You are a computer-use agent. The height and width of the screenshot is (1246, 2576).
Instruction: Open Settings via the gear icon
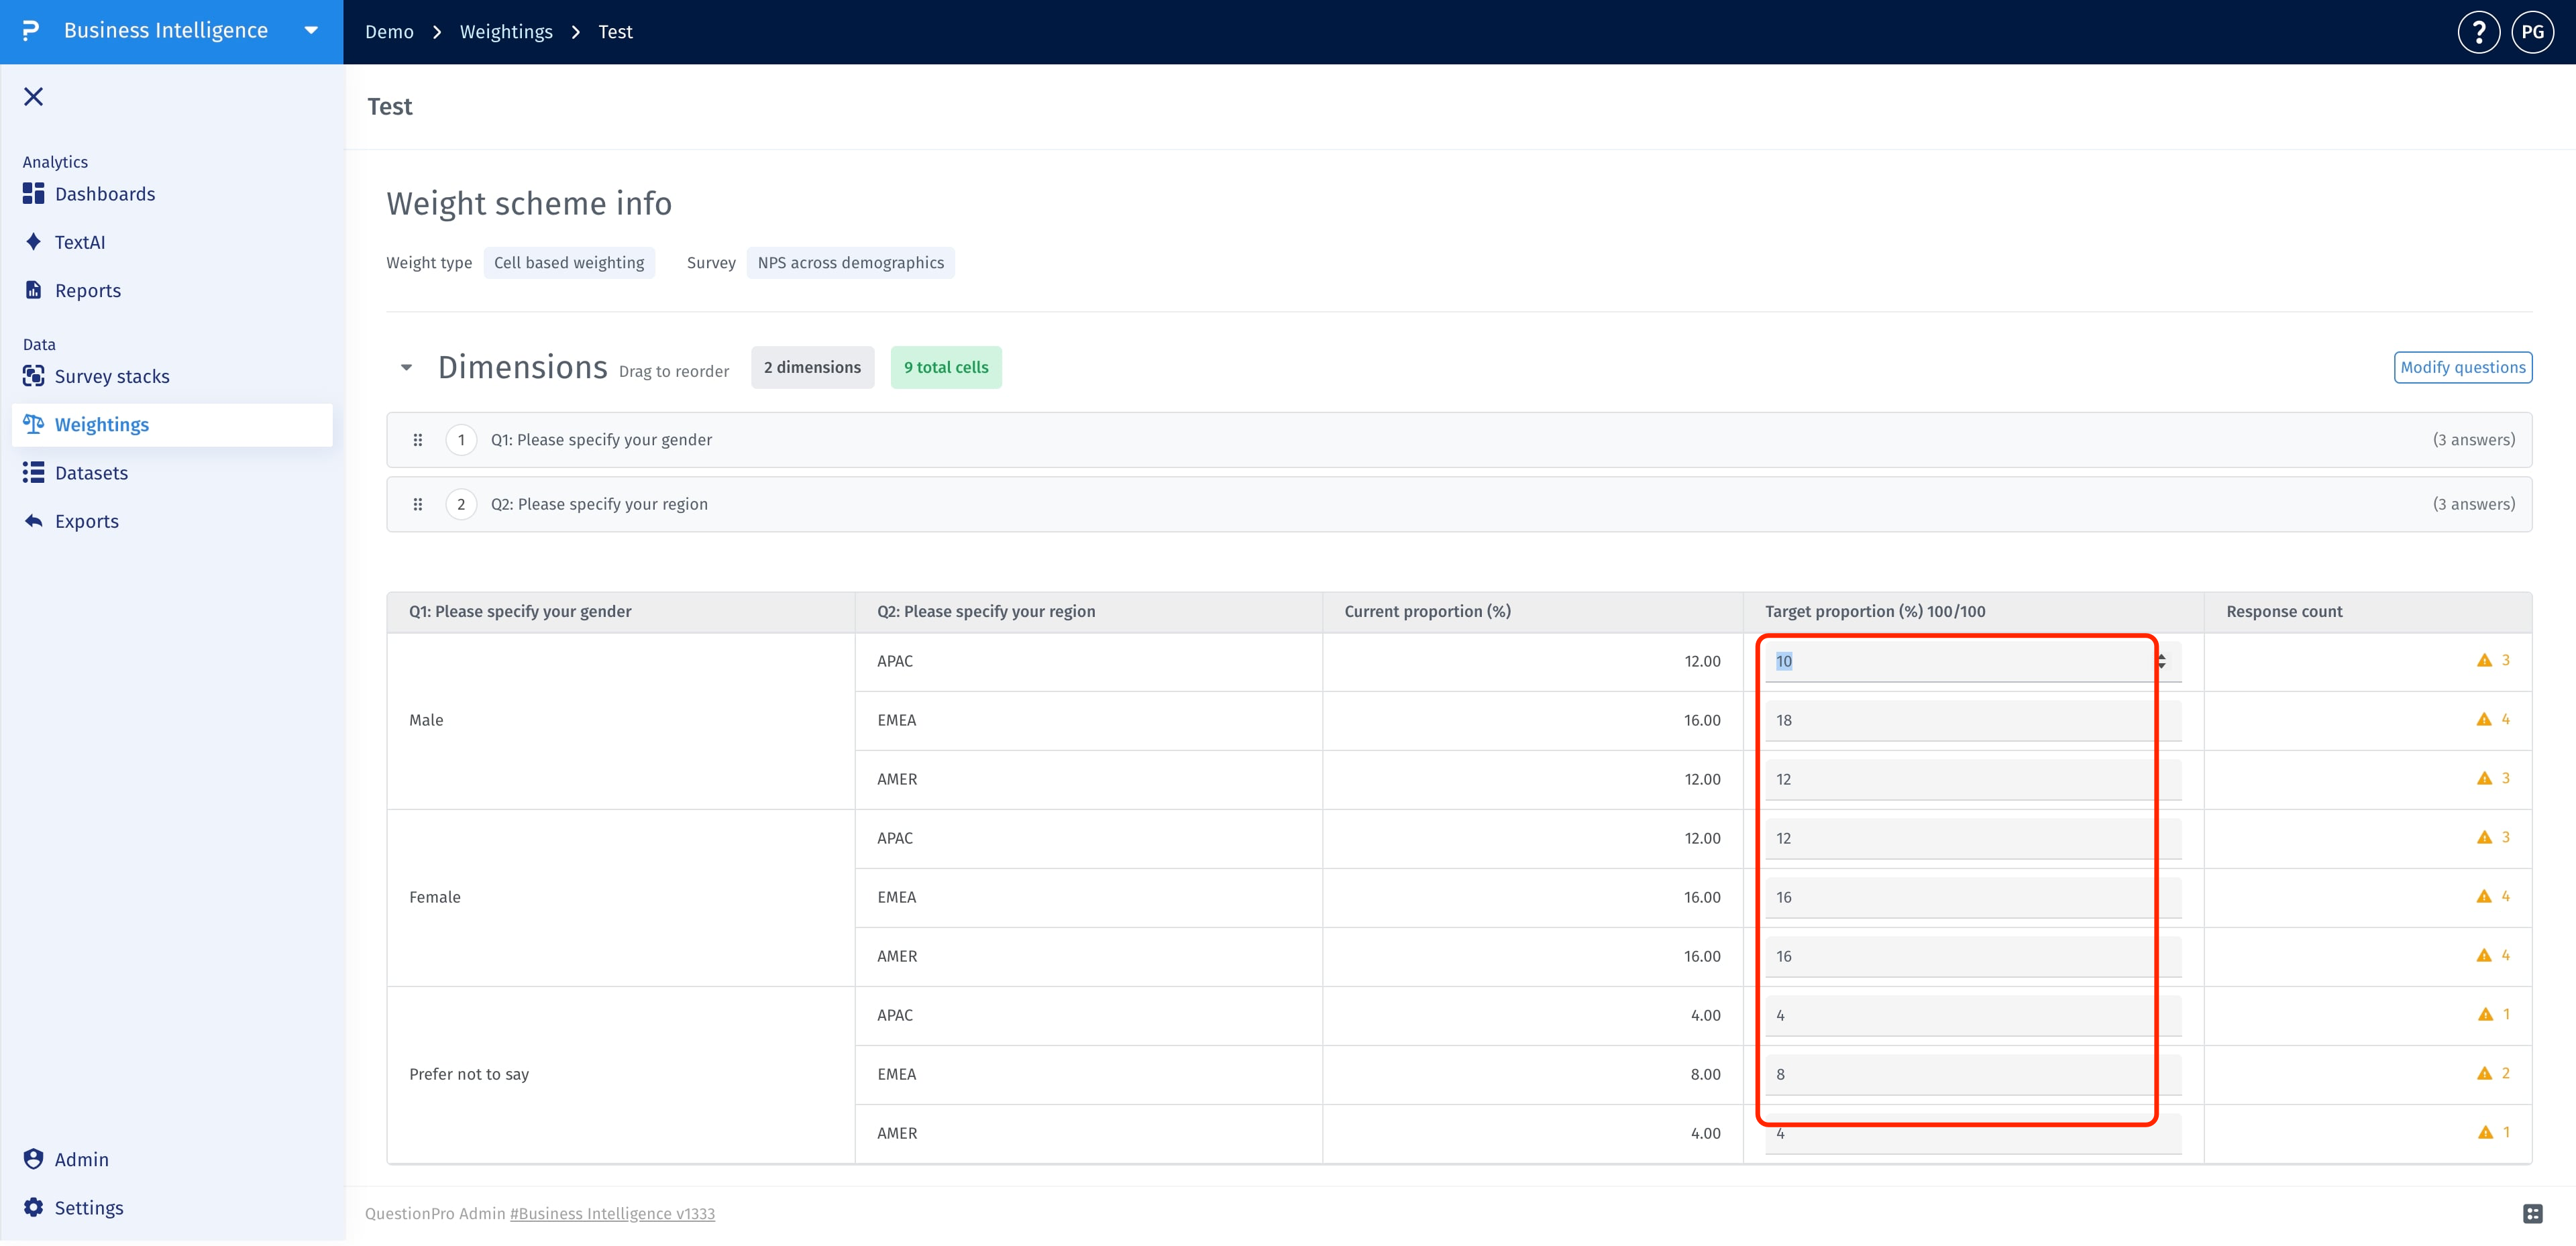click(x=33, y=1208)
